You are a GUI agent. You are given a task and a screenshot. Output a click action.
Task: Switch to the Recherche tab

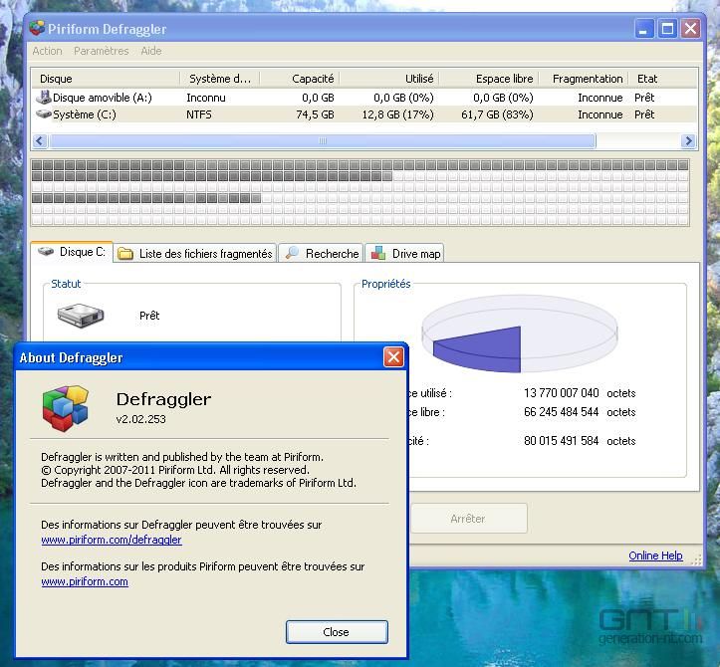coord(321,254)
